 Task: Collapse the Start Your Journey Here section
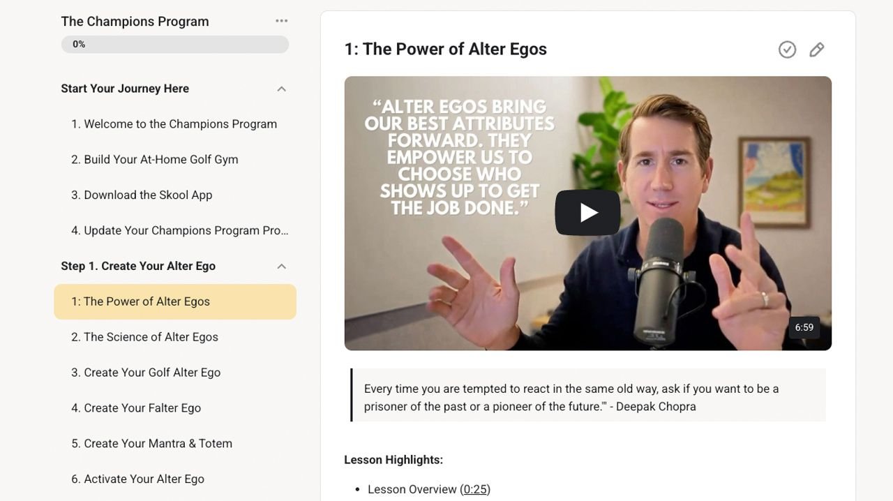[282, 89]
